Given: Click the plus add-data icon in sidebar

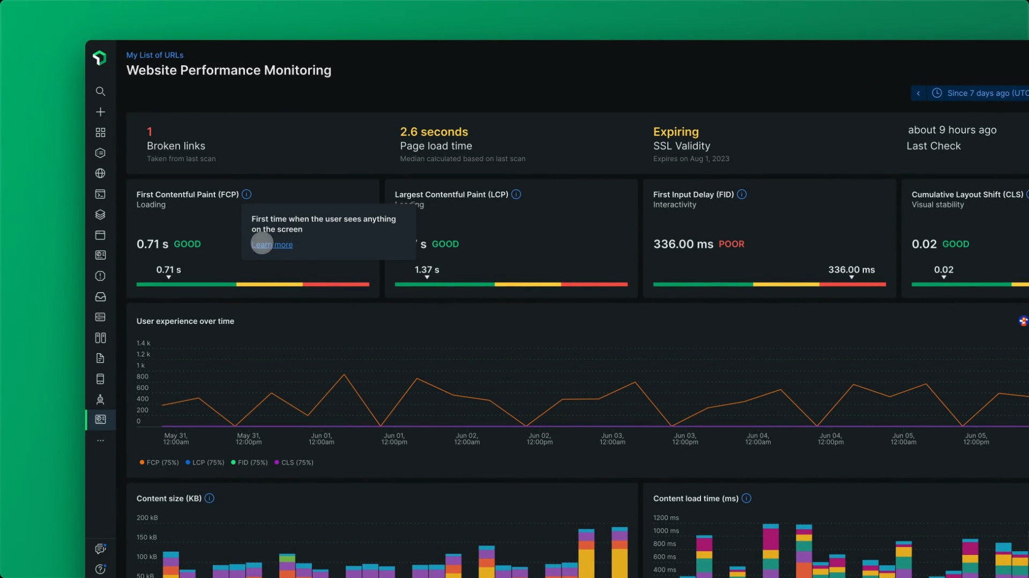Looking at the screenshot, I should (100, 112).
